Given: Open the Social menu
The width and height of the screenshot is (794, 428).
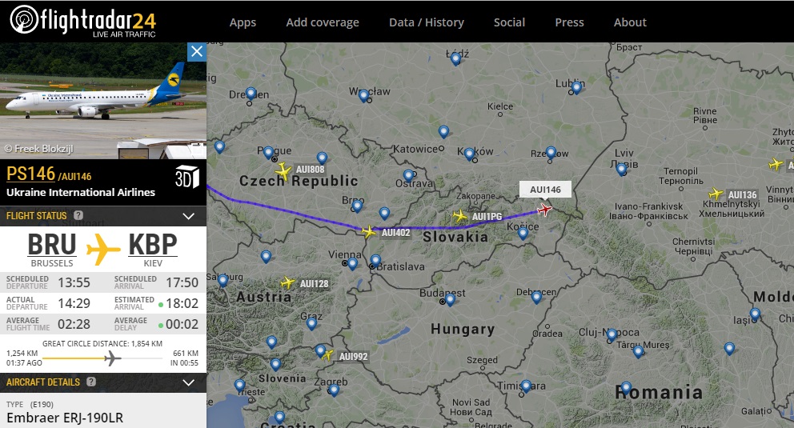Looking at the screenshot, I should pos(509,22).
